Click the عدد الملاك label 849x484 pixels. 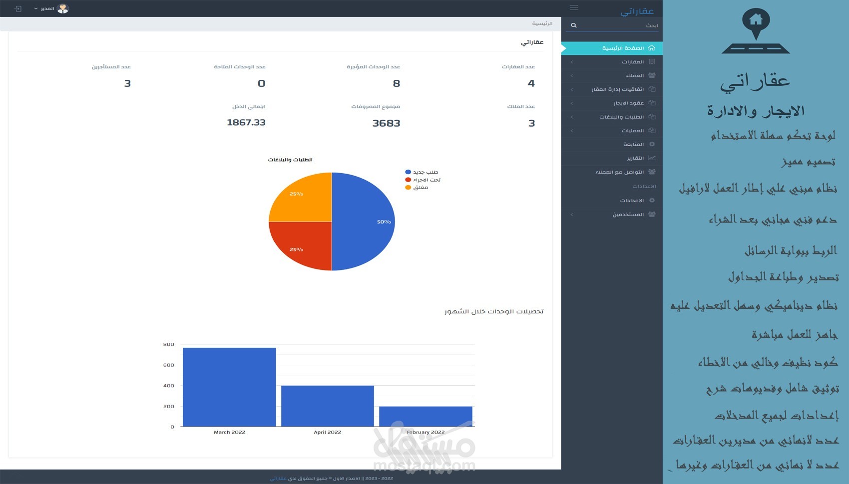(521, 106)
